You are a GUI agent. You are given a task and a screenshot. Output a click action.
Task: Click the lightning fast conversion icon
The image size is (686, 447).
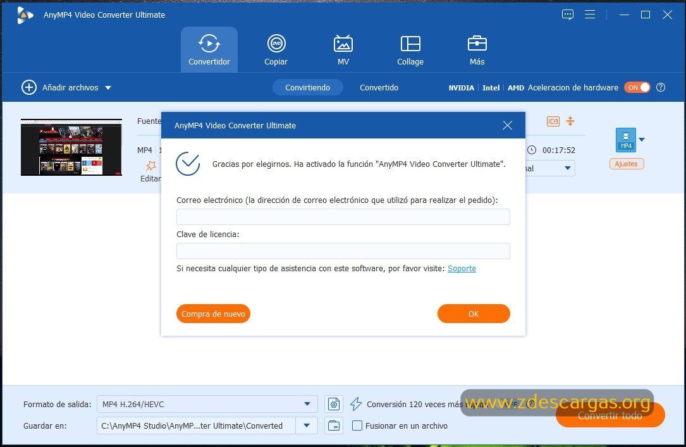tap(356, 404)
